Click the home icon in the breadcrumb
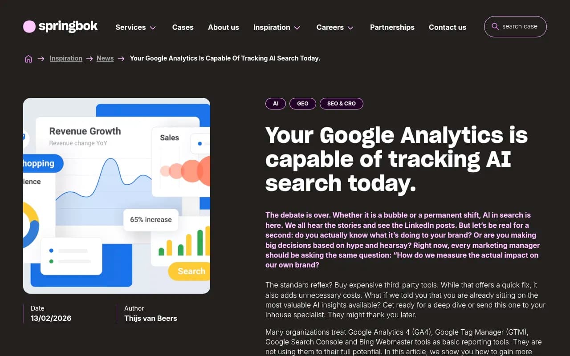The image size is (570, 356). 28,58
